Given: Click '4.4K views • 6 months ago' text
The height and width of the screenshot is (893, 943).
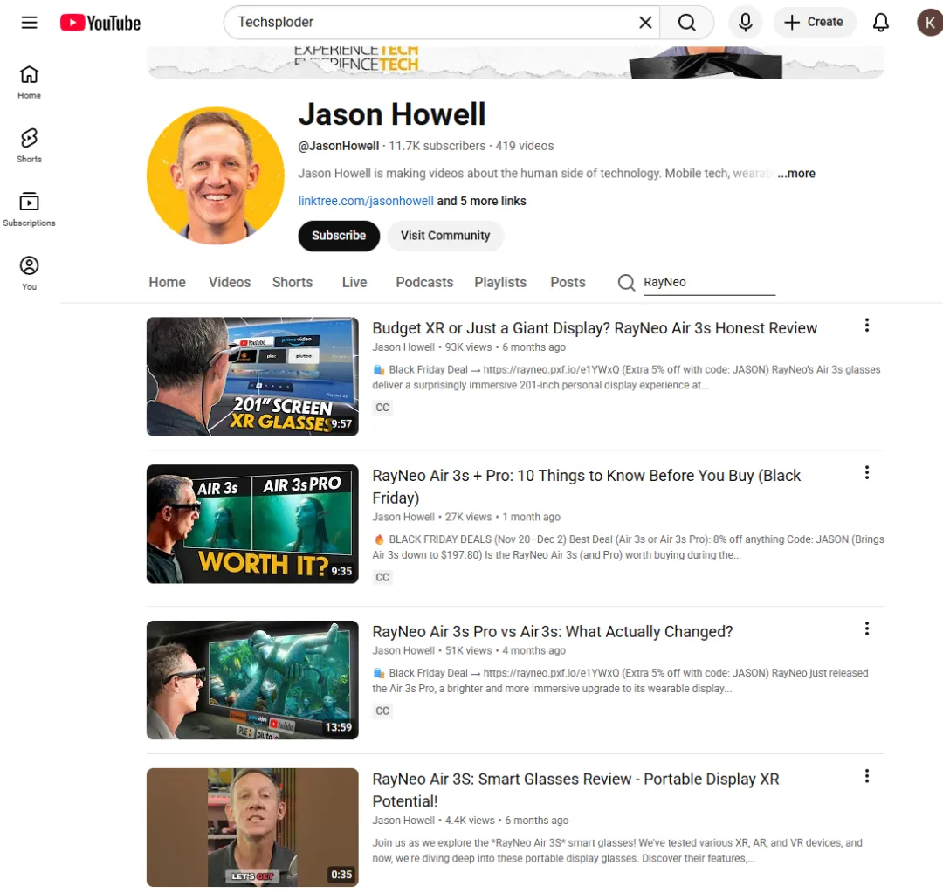Looking at the screenshot, I should pyautogui.click(x=506, y=821).
